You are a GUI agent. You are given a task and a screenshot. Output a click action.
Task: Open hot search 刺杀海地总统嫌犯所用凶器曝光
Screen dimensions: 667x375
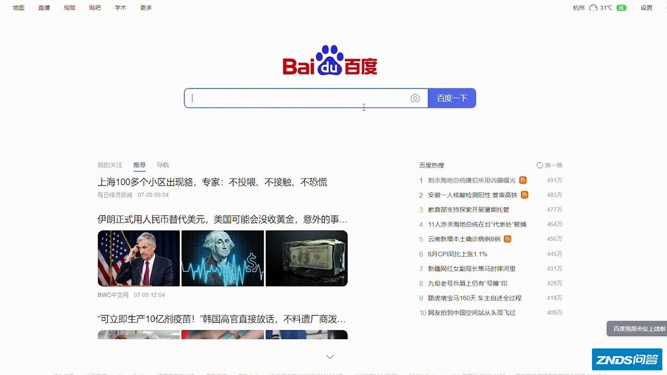(472, 180)
